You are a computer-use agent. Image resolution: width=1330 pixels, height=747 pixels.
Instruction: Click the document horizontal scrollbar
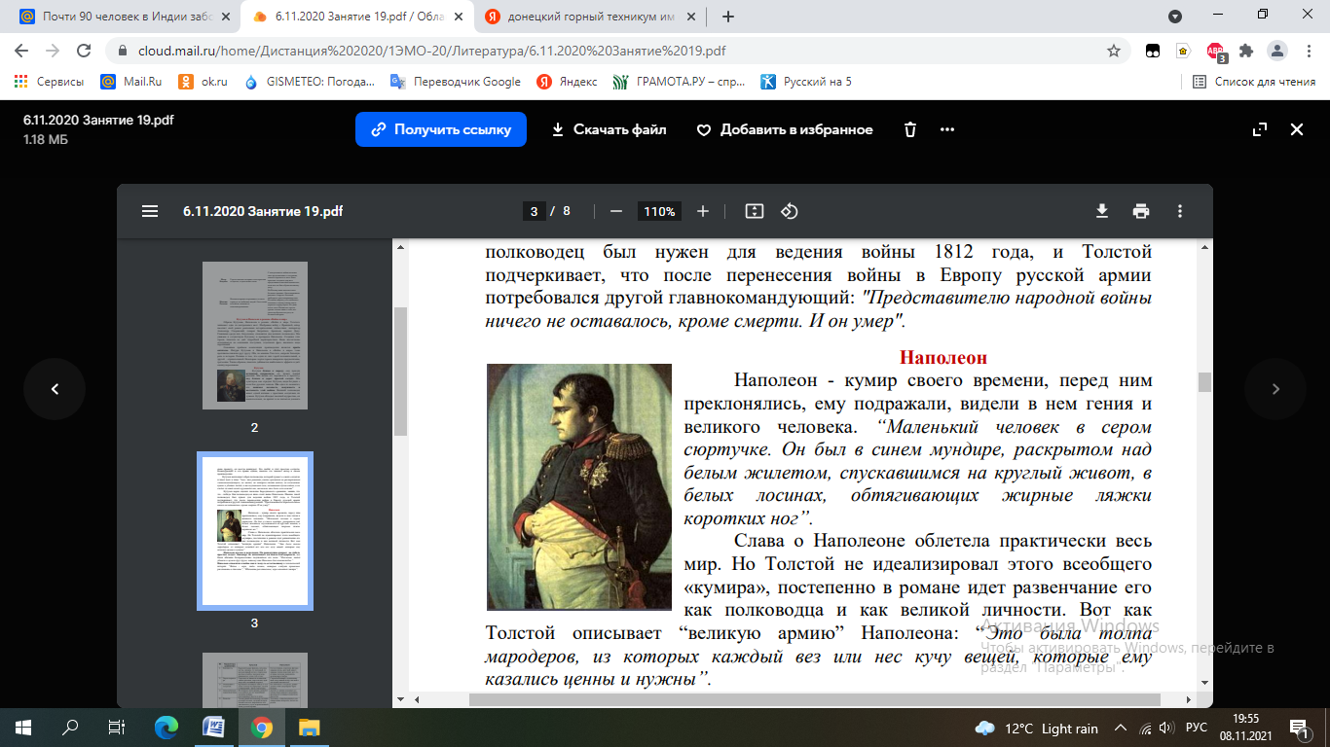click(814, 699)
